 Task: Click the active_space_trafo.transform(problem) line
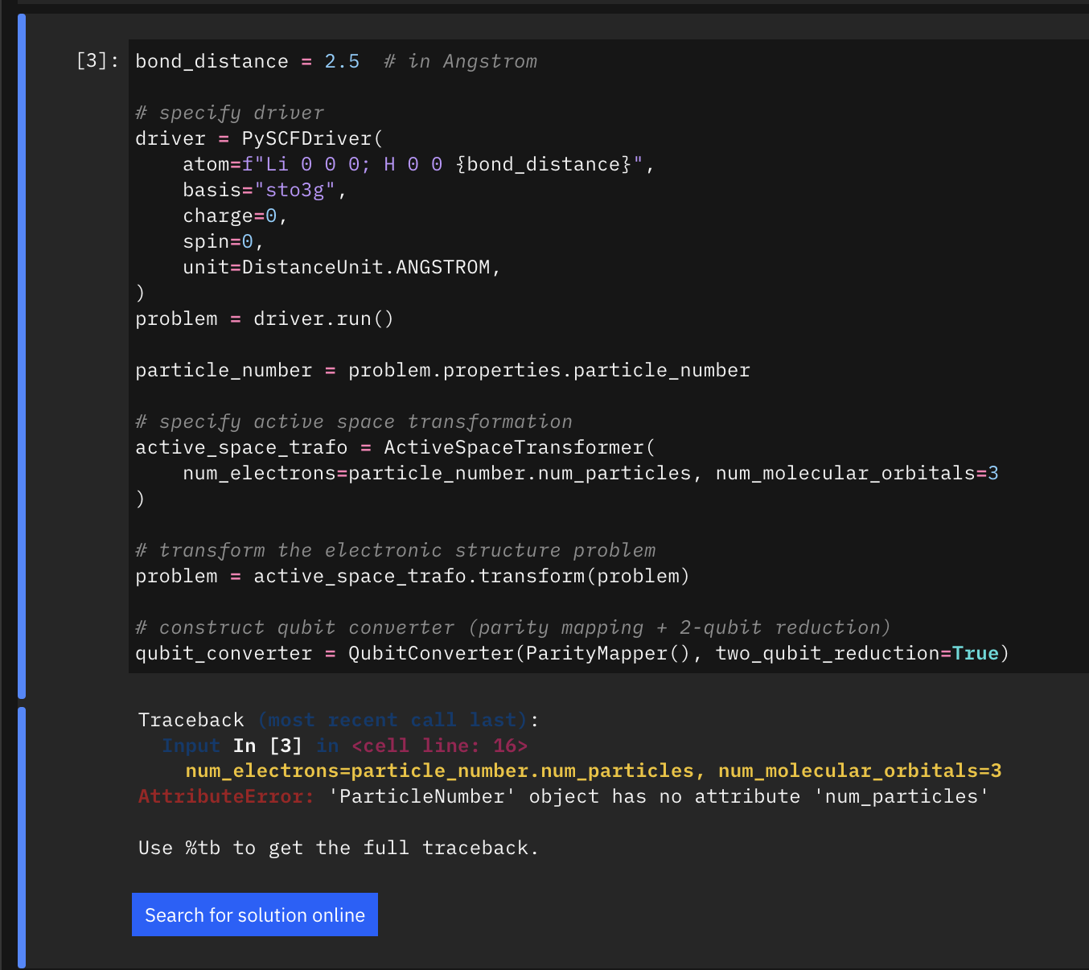pos(413,576)
